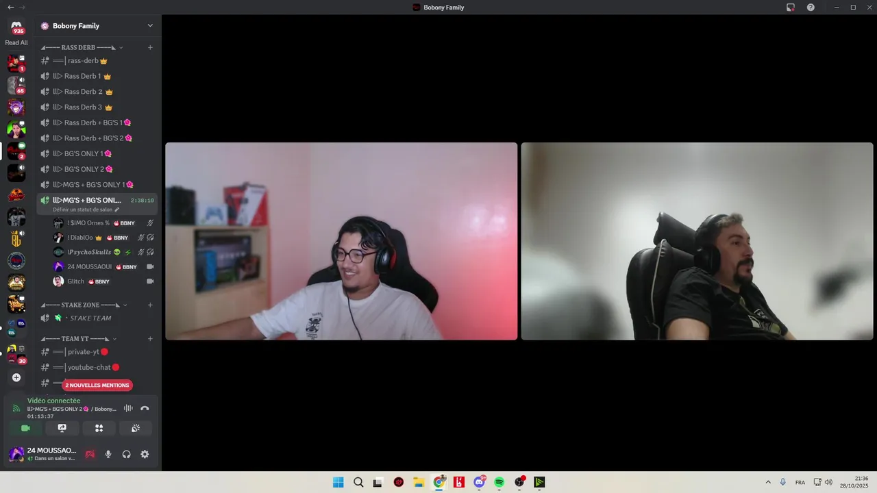Click 24 MOUSSAOUI's camera icon in list
Viewport: 877px width, 493px height.
150,266
